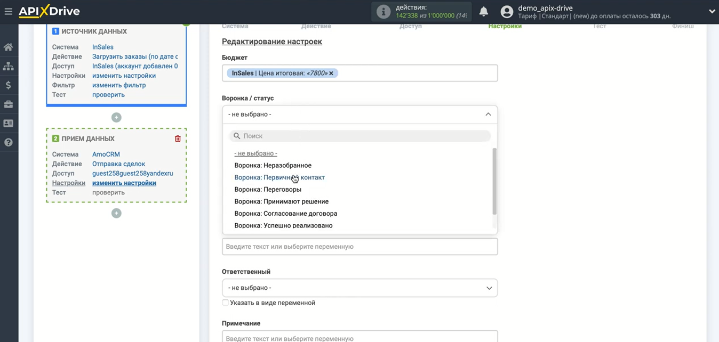Click receiver 'проверить' test link
The height and width of the screenshot is (342, 719).
pos(108,192)
